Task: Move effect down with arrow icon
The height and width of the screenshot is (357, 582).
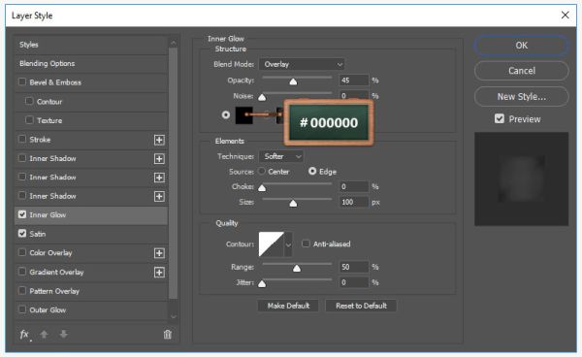Action: point(63,334)
